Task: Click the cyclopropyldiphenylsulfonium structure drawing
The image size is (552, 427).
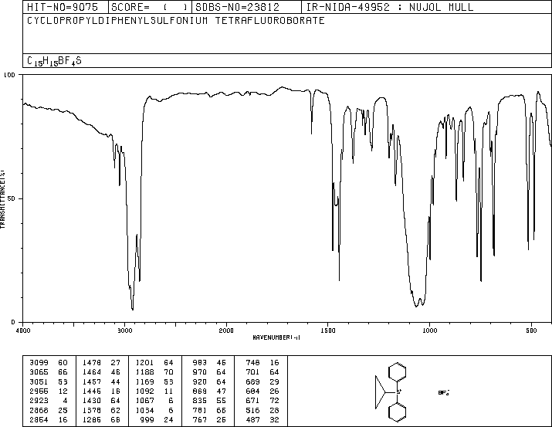Action: tap(391, 391)
